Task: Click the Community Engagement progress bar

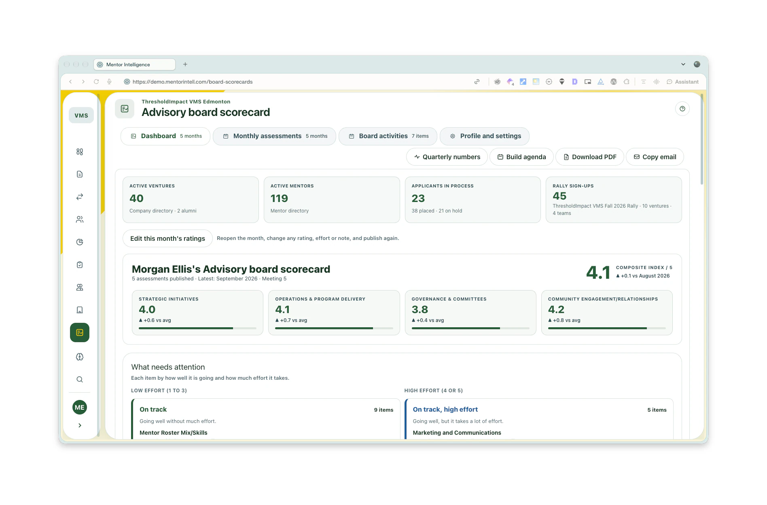Action: pyautogui.click(x=607, y=328)
